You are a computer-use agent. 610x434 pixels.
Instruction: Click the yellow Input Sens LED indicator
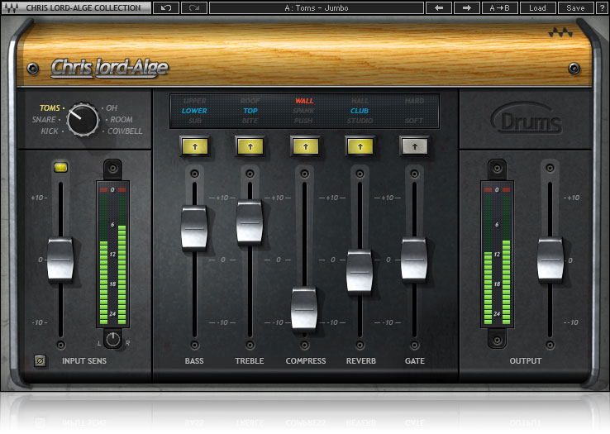tap(60, 167)
